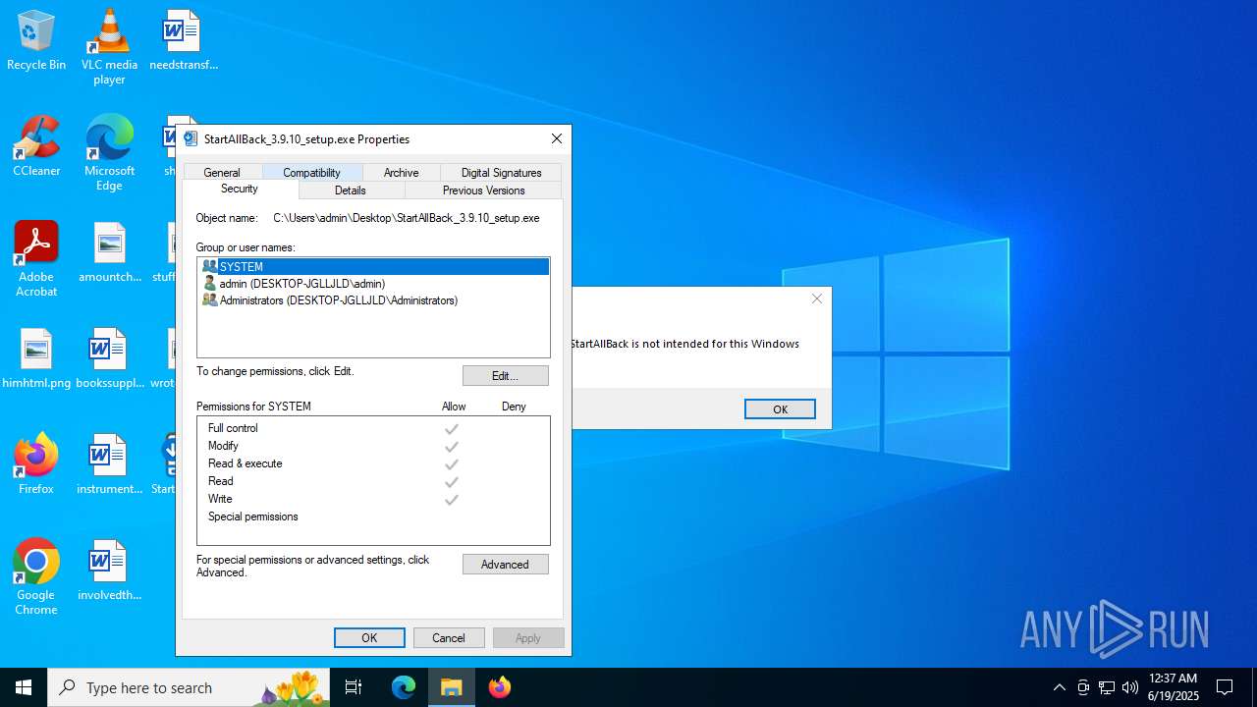Open Firefox desktop shortcut
Image resolution: width=1257 pixels, height=707 pixels.
(x=36, y=463)
